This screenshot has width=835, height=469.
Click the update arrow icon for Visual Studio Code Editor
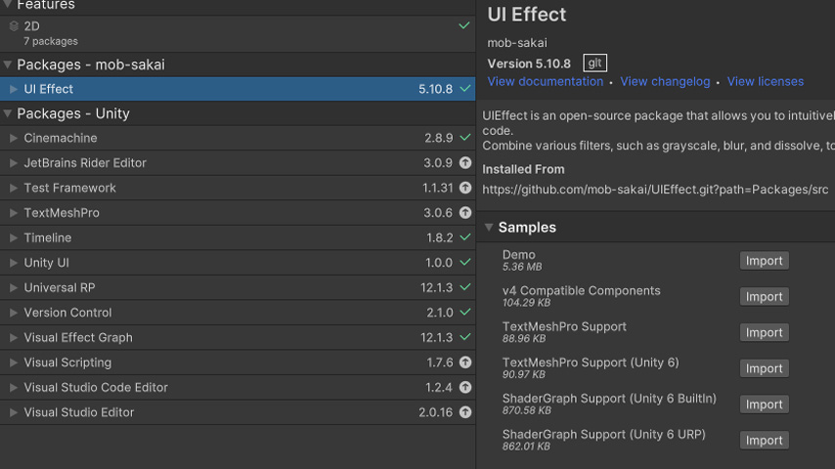tap(465, 387)
